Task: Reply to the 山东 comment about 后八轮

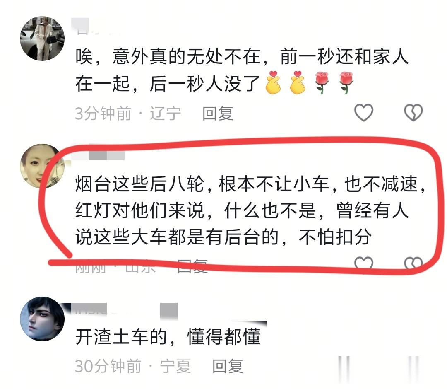Action: [x=192, y=266]
